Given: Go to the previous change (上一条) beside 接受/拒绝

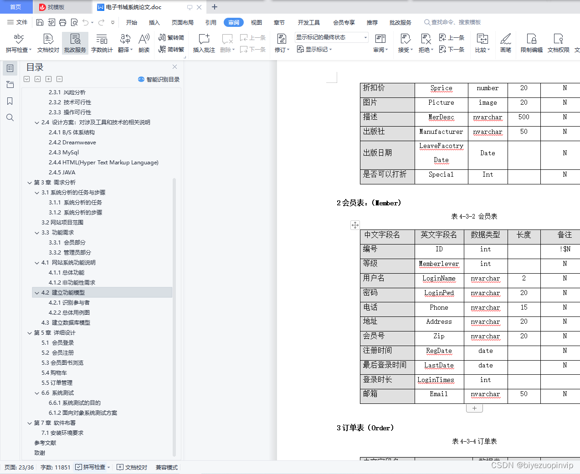Looking at the screenshot, I should (x=452, y=38).
